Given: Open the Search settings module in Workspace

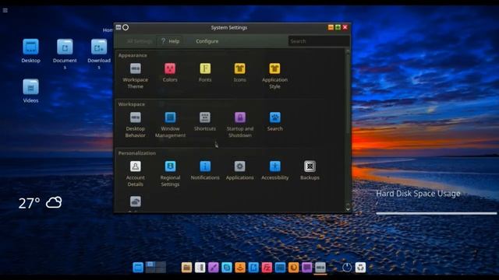Looking at the screenshot, I should [274, 121].
